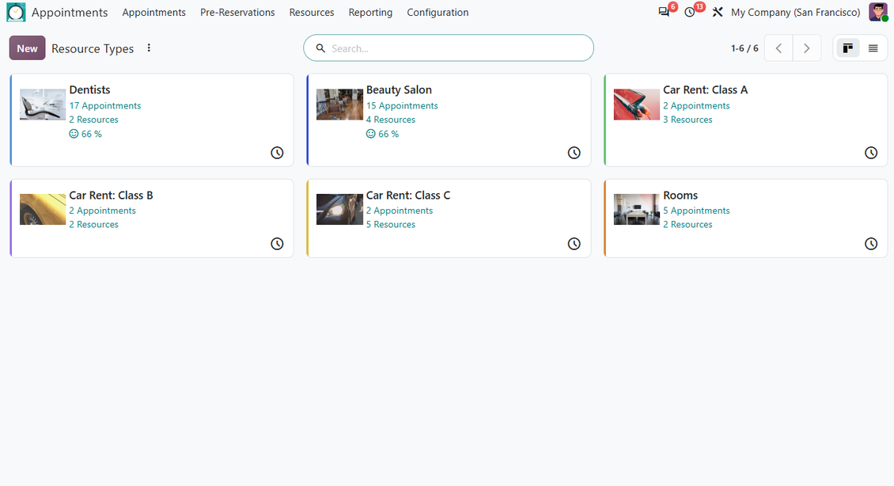Click the clock icon on the Dentists card
894x486 pixels.
pos(277,153)
